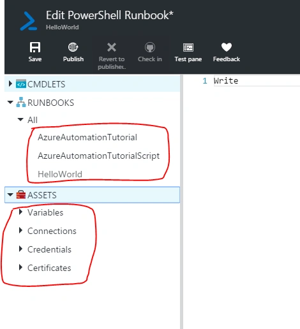
Task: Click the RUNBOOKS label
Action: (x=50, y=103)
